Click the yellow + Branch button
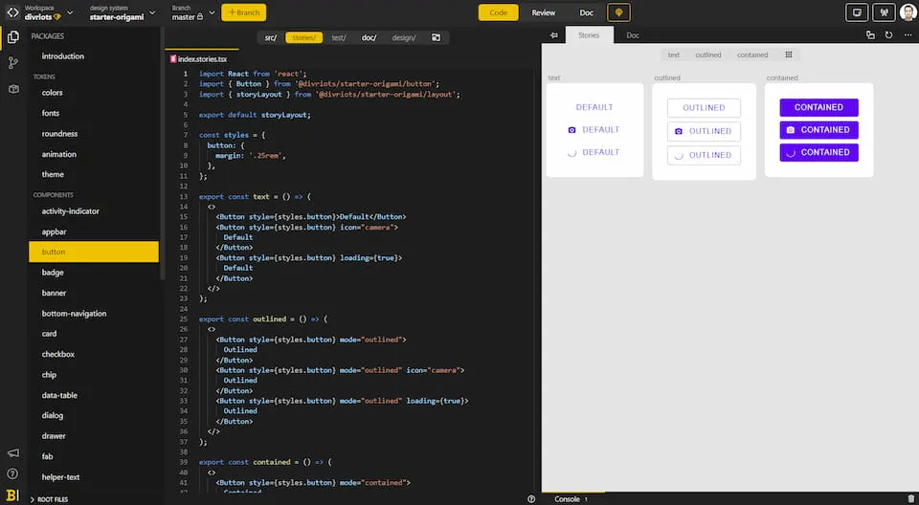 [x=244, y=12]
